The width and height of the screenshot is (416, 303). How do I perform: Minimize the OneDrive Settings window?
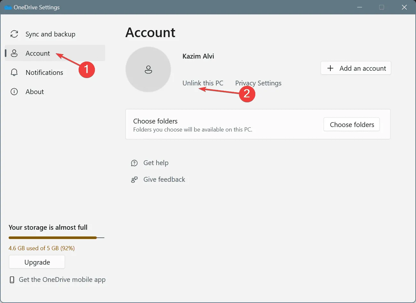tap(360, 7)
